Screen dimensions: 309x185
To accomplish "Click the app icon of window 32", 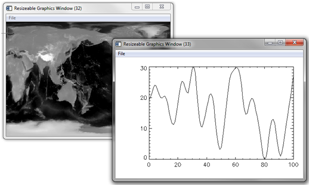I will (9, 8).
